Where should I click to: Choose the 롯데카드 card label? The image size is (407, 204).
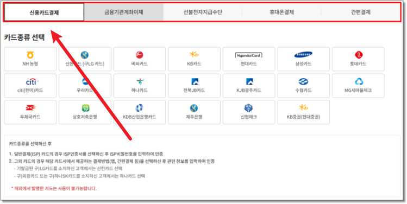pos(358,64)
